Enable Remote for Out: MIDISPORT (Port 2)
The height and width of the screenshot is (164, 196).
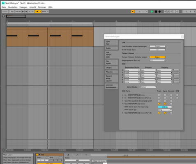click(x=171, y=113)
